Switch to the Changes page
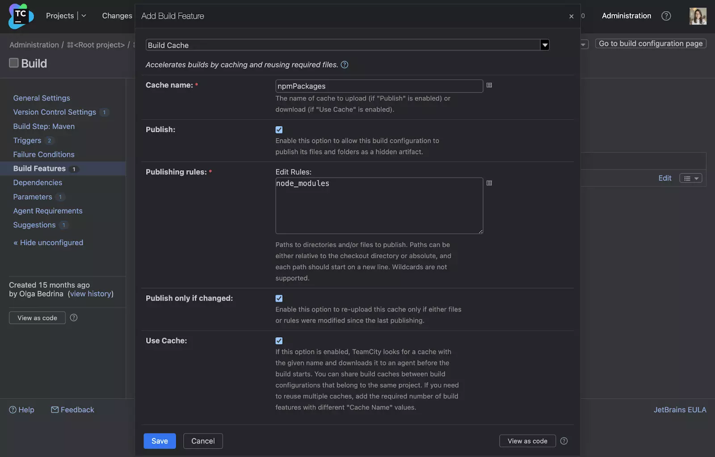Viewport: 715px width, 457px height. pyautogui.click(x=117, y=15)
